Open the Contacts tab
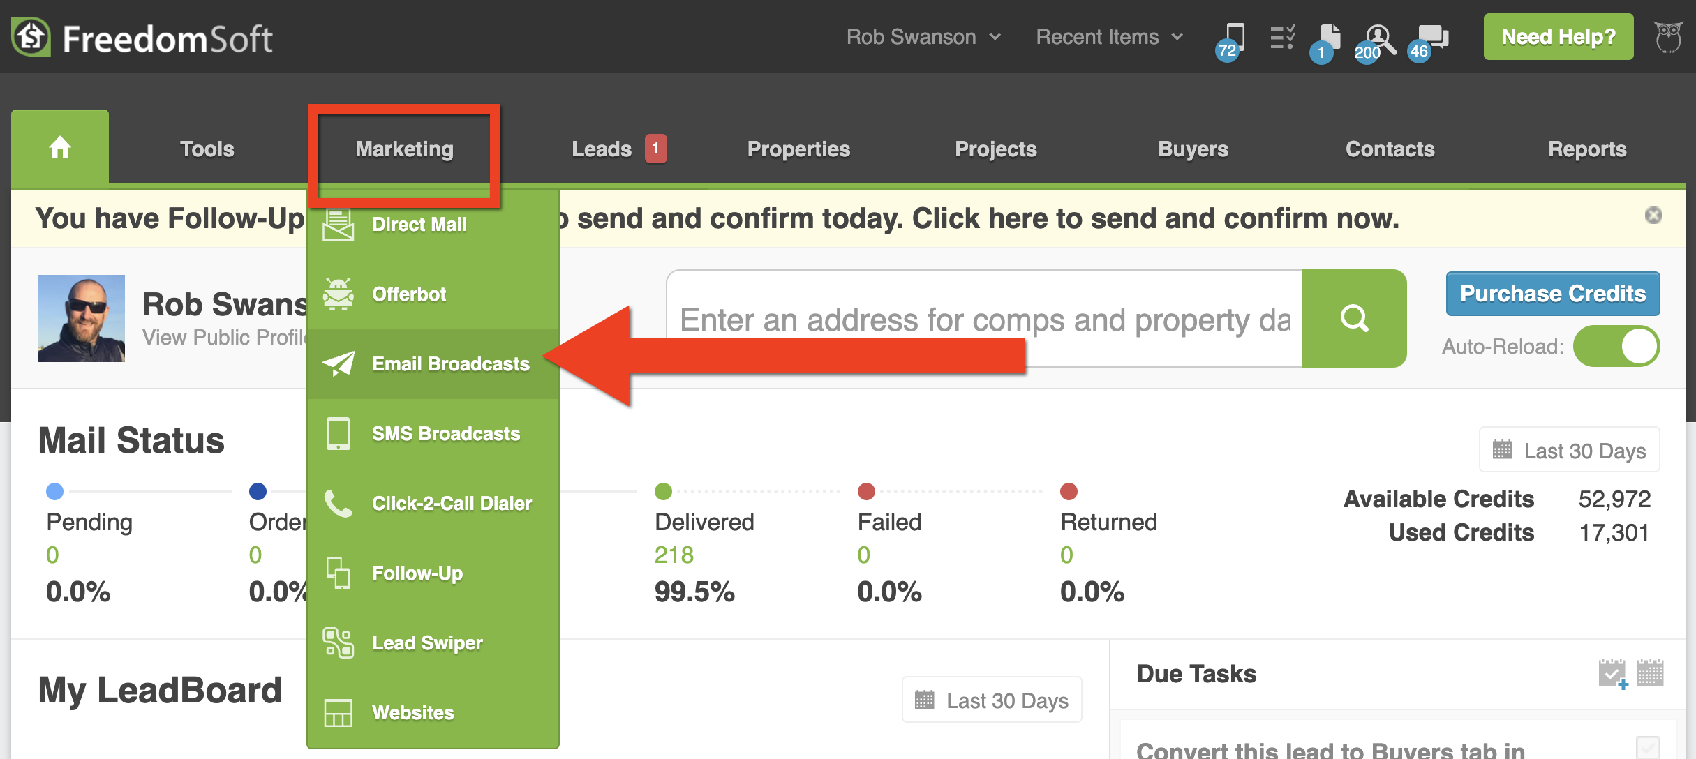This screenshot has height=759, width=1696. point(1390,149)
